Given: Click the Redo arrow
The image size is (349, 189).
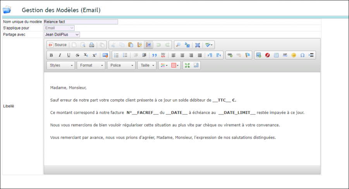Looking at the screenshot, I should pos(167,45).
